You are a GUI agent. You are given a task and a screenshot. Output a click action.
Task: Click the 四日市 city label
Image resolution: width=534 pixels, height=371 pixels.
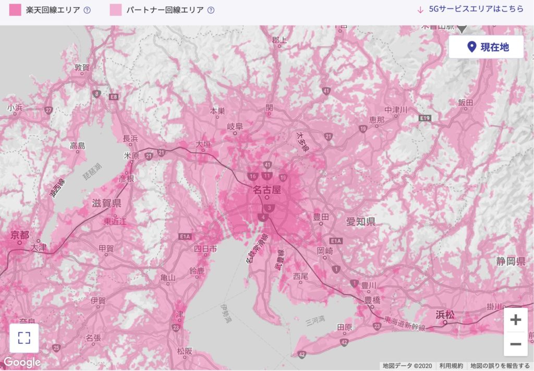point(205,249)
